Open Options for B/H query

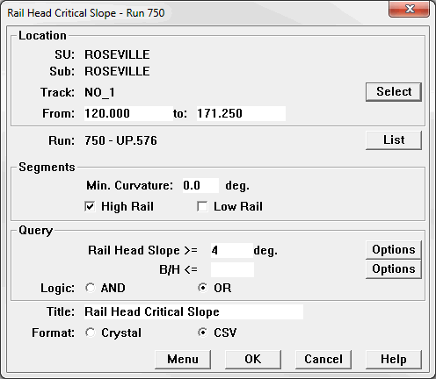coord(394,269)
